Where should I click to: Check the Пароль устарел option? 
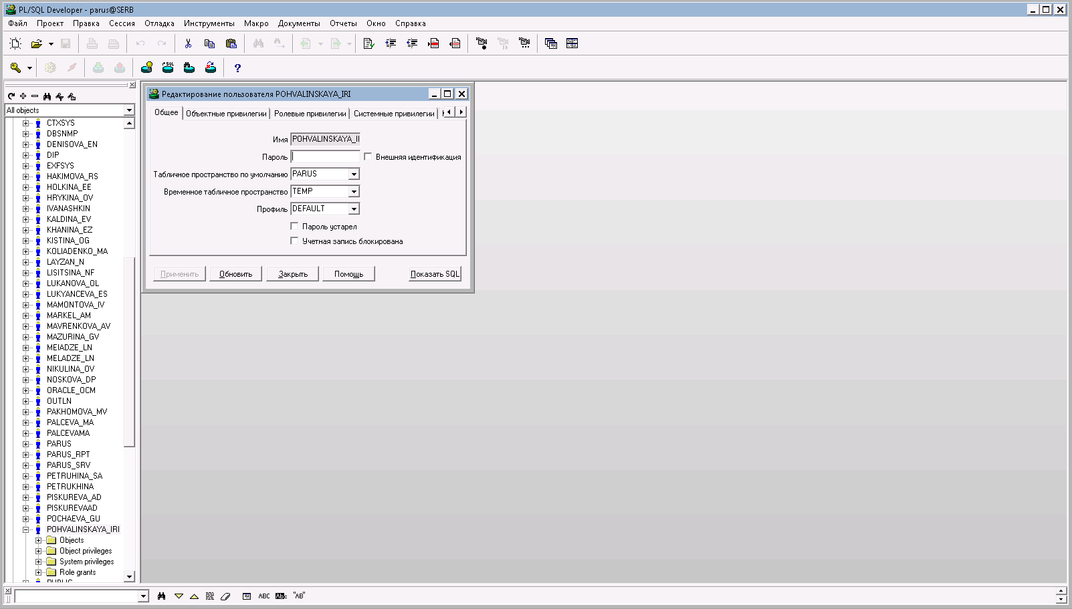pos(294,226)
